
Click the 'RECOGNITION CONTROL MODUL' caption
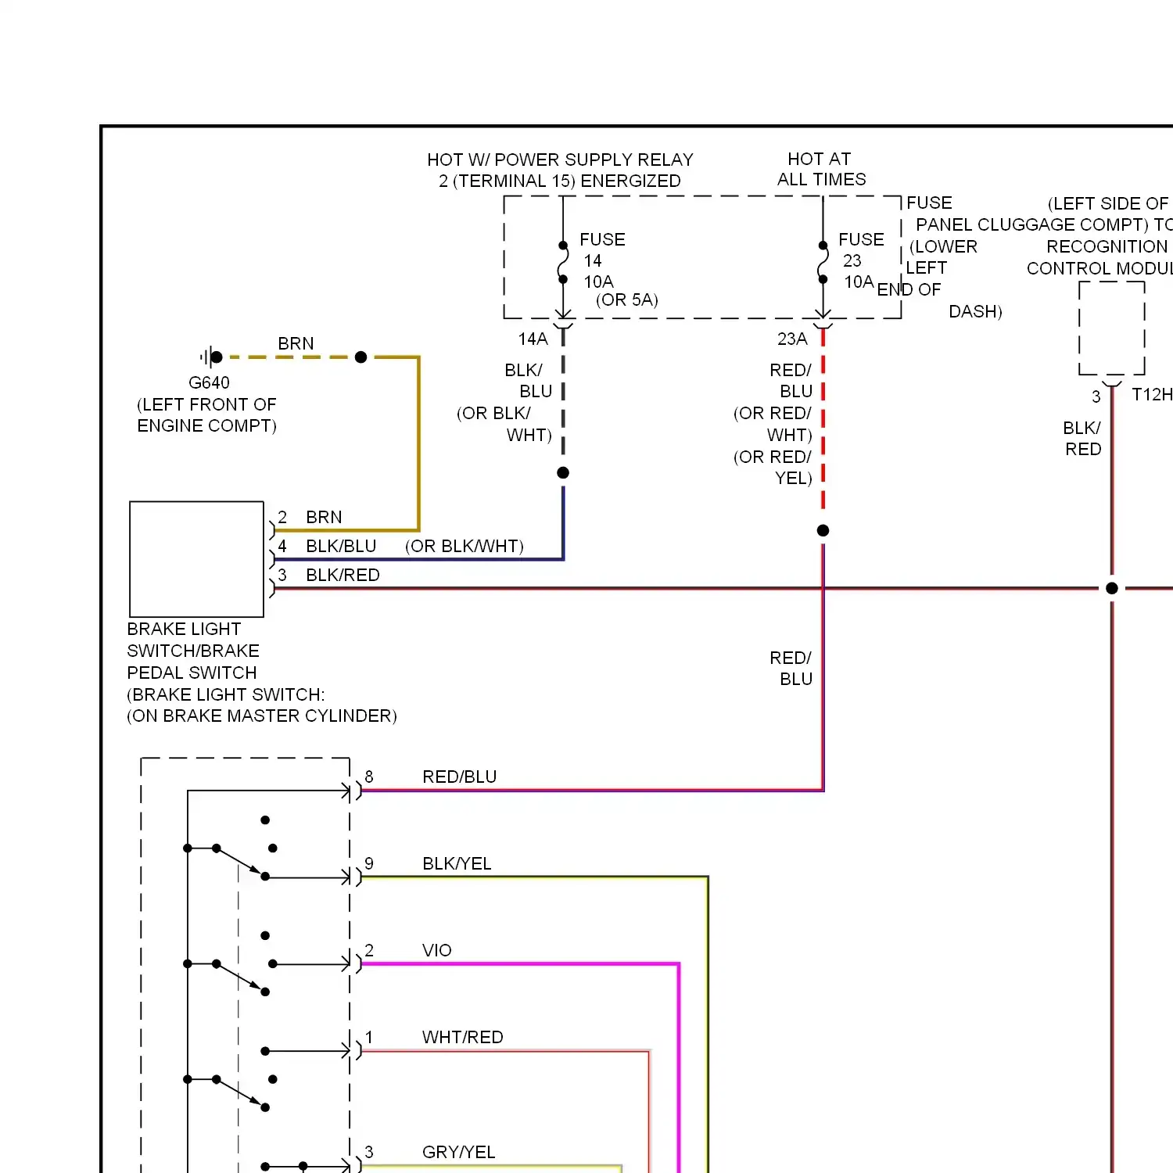pyautogui.click(x=1099, y=257)
